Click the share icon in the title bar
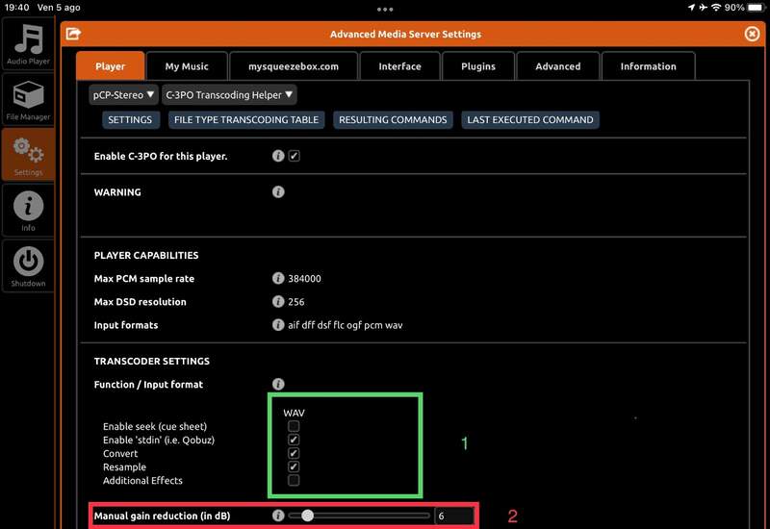Image resolution: width=770 pixels, height=529 pixels. [x=72, y=34]
